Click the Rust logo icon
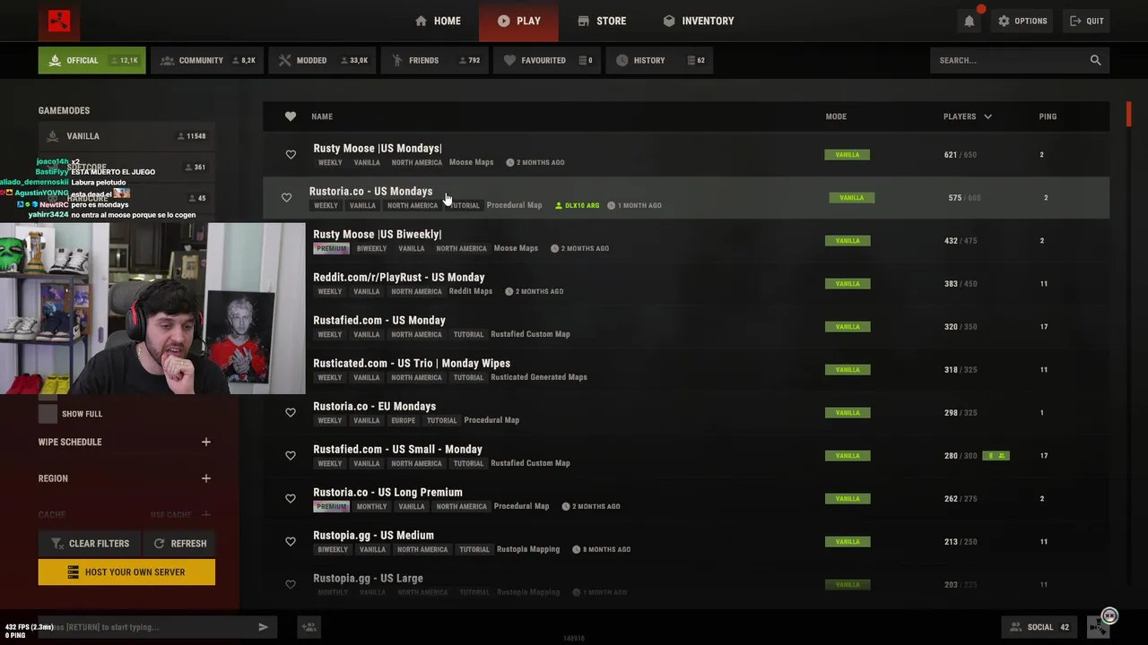1148x645 pixels. 59,21
